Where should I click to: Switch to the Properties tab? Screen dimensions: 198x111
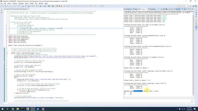(152, 9)
